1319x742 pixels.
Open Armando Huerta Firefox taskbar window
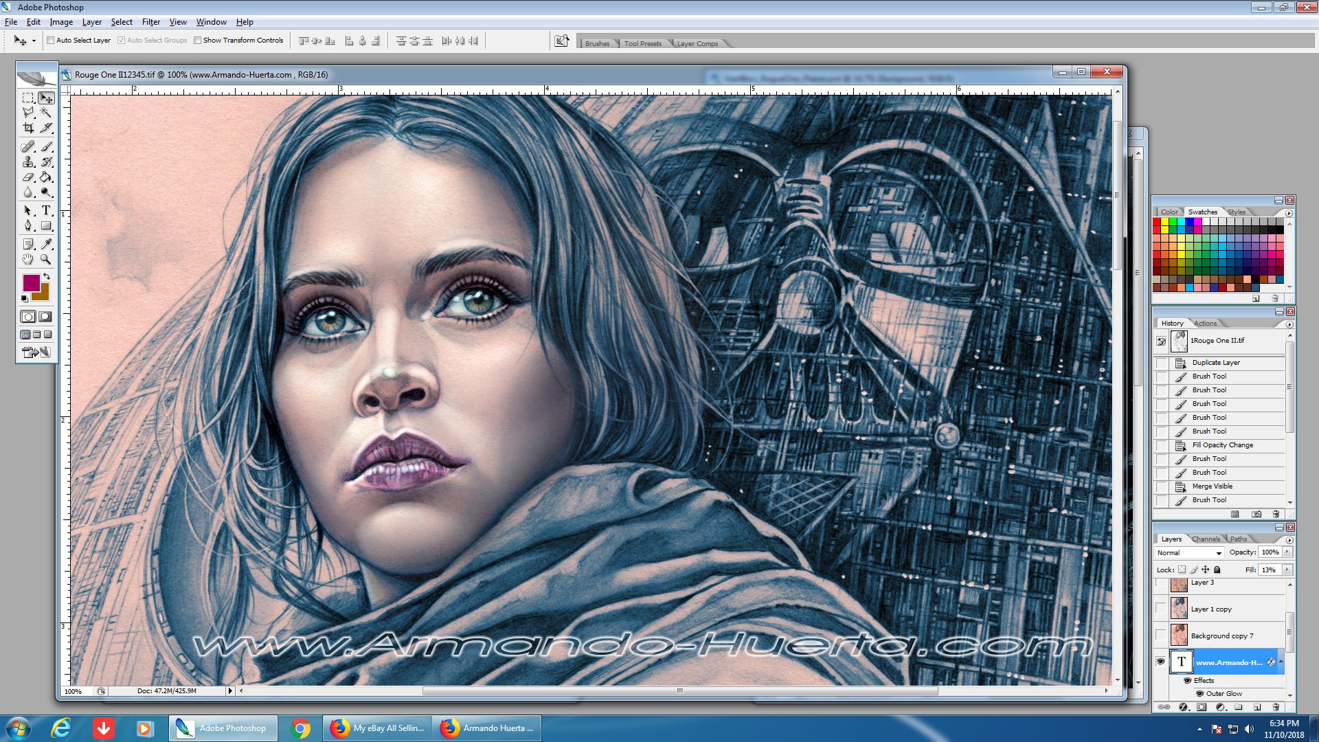click(488, 728)
